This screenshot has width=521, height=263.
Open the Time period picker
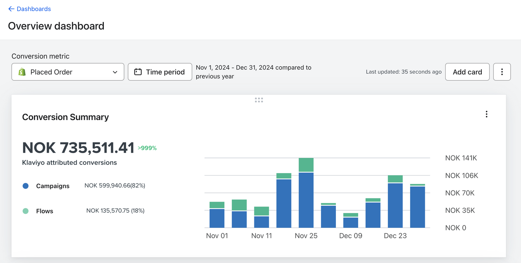pyautogui.click(x=160, y=72)
